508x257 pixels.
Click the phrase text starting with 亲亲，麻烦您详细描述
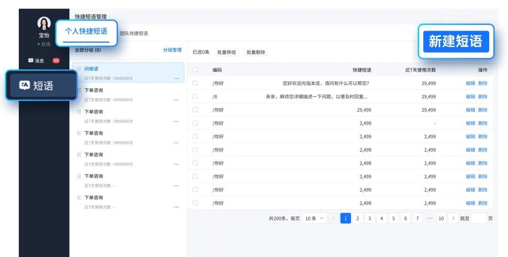(317, 96)
